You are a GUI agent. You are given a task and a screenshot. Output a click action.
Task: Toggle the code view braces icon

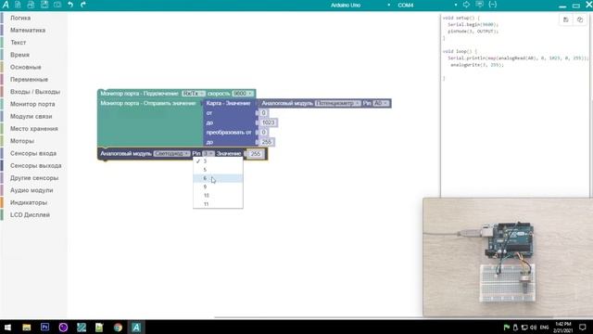(492, 5)
